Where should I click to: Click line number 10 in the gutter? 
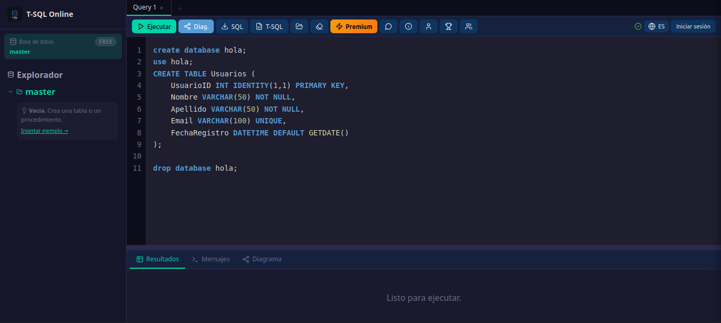pyautogui.click(x=137, y=156)
